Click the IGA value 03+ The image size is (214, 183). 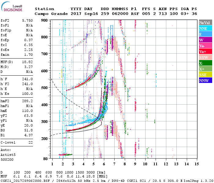pos(185,14)
